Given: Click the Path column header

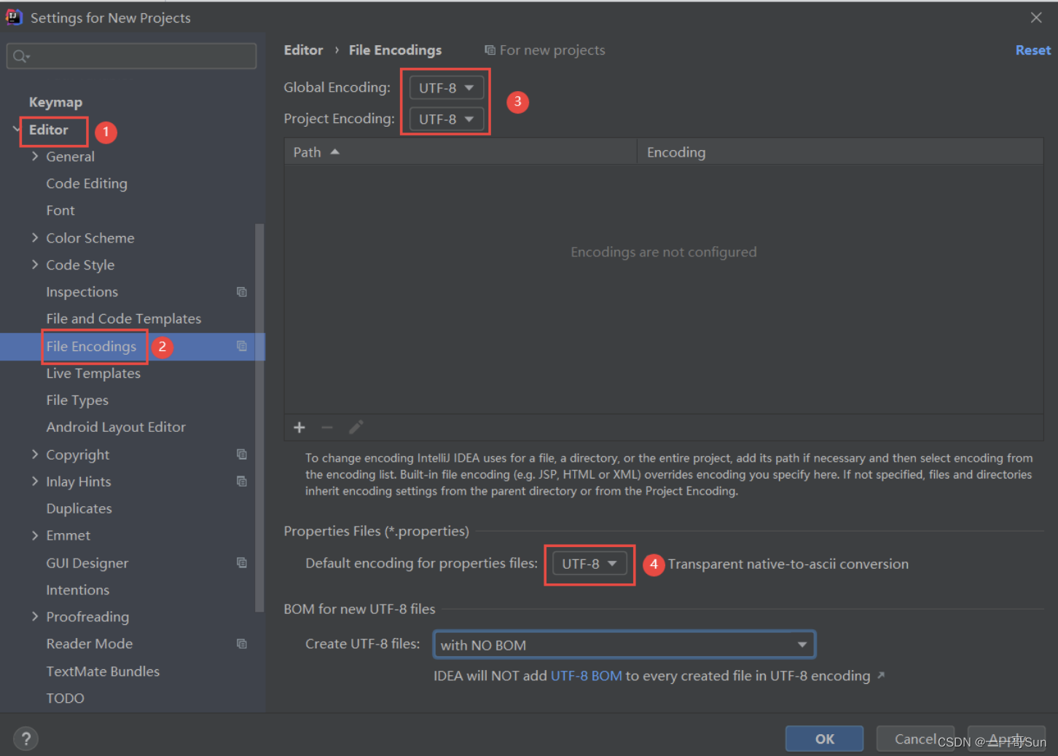Looking at the screenshot, I should click(461, 151).
